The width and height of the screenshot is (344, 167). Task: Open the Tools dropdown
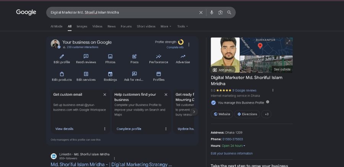(183, 26)
